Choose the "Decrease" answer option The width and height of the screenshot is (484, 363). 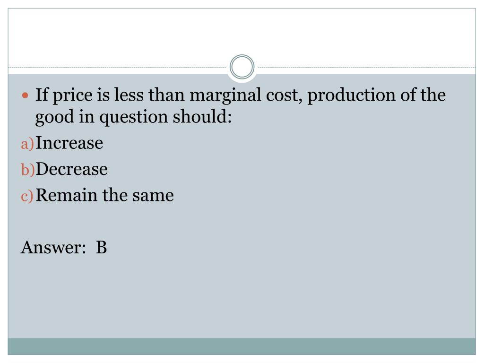[72, 169]
